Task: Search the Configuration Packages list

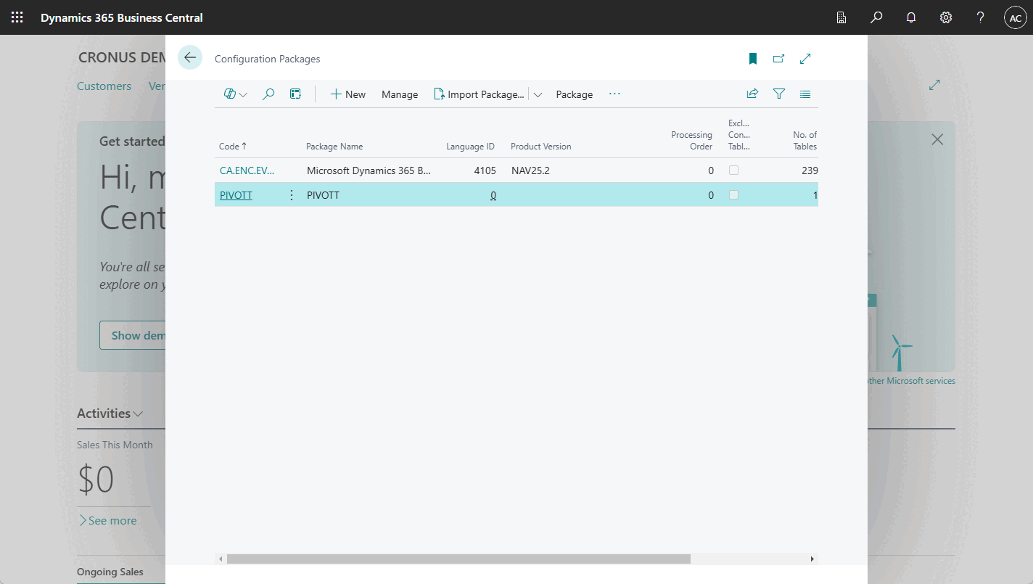Action: [x=268, y=94]
